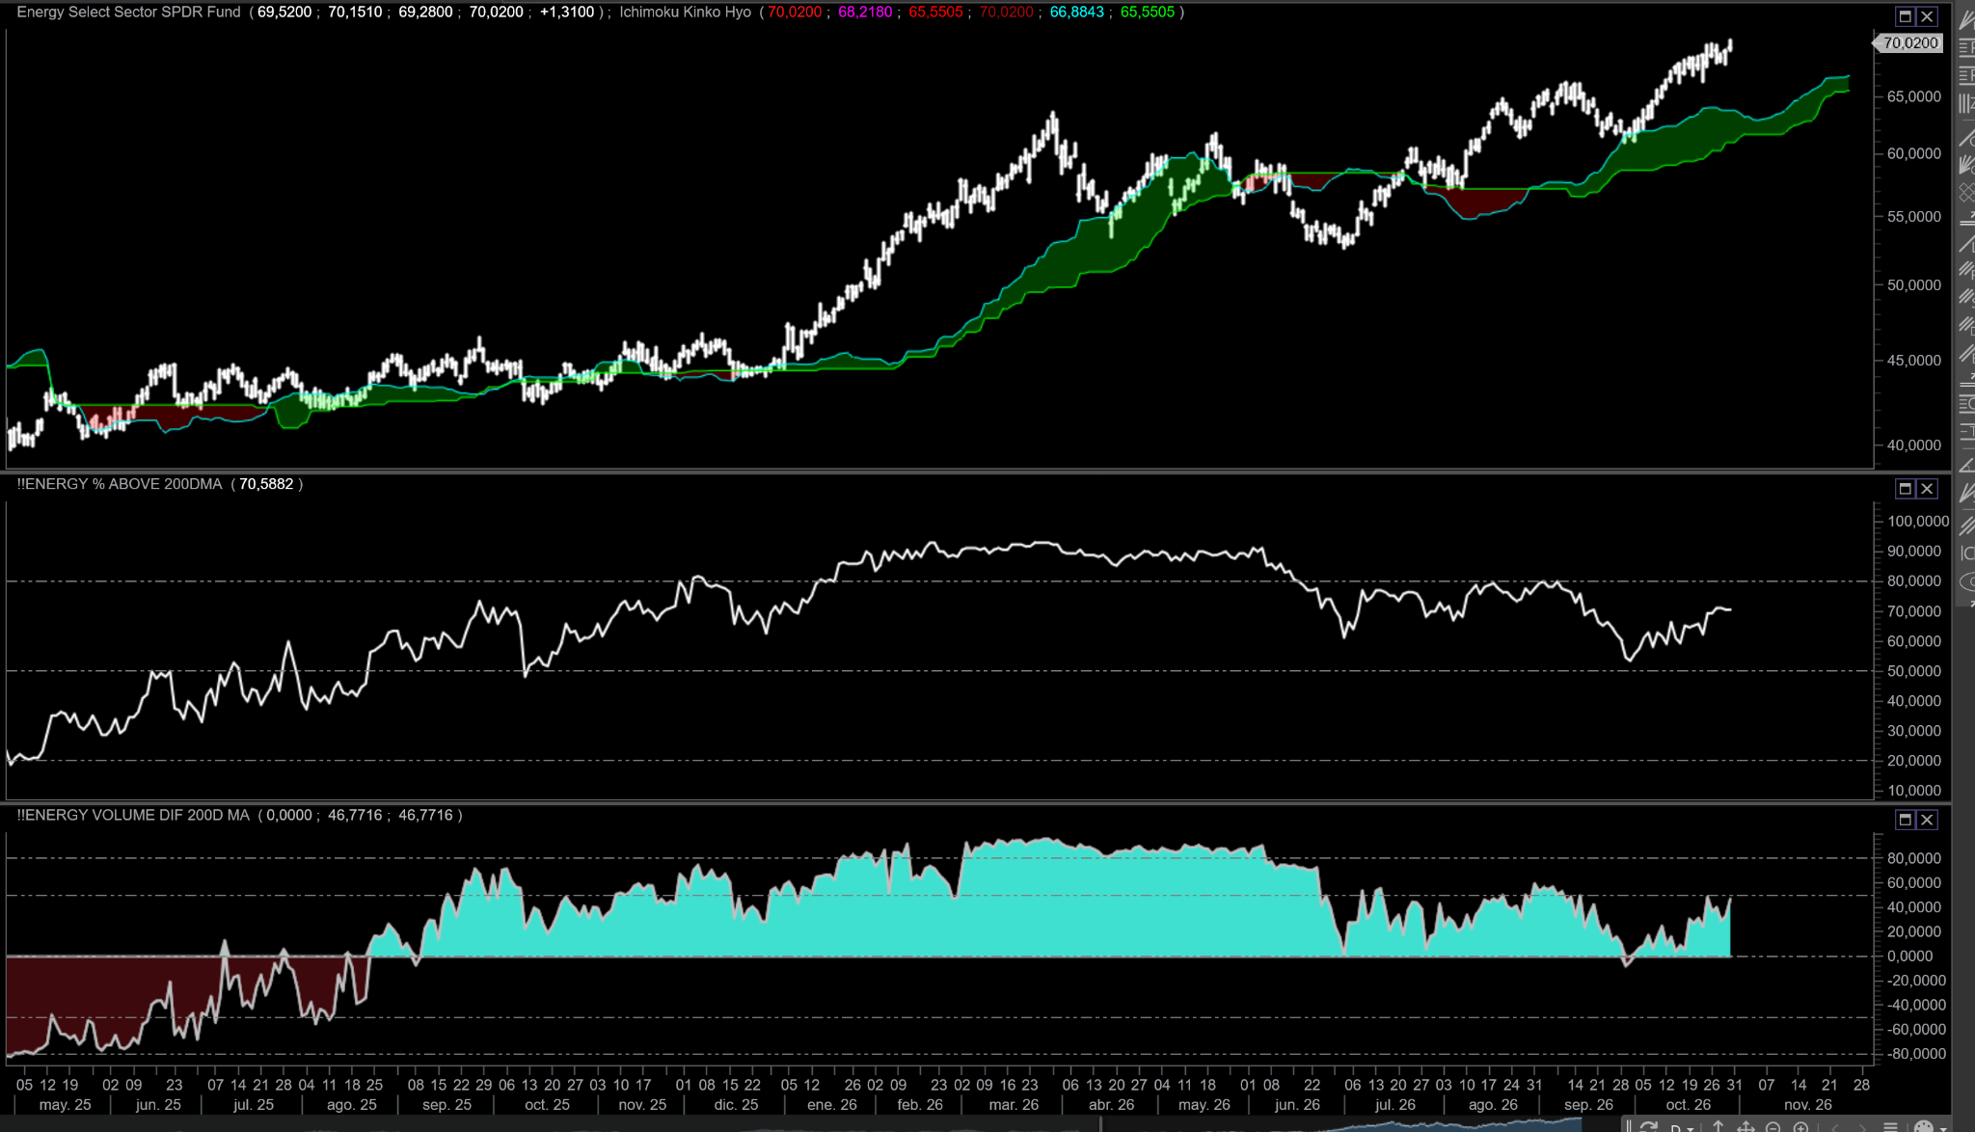Viewport: 1975px width, 1132px height.
Task: Open the hamburger list menu icon
Action: pyautogui.click(x=1890, y=1127)
